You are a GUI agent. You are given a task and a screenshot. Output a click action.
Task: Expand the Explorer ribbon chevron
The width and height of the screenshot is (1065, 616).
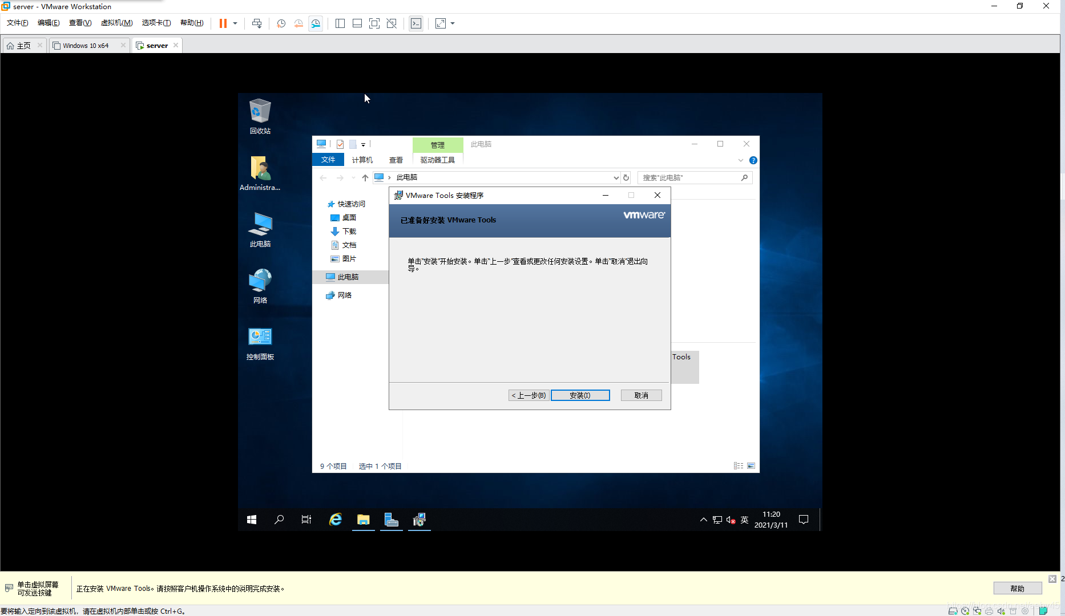tap(741, 160)
